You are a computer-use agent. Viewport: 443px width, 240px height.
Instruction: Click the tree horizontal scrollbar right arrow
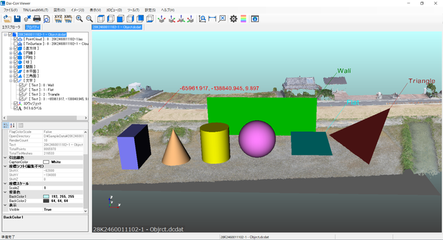(86, 117)
